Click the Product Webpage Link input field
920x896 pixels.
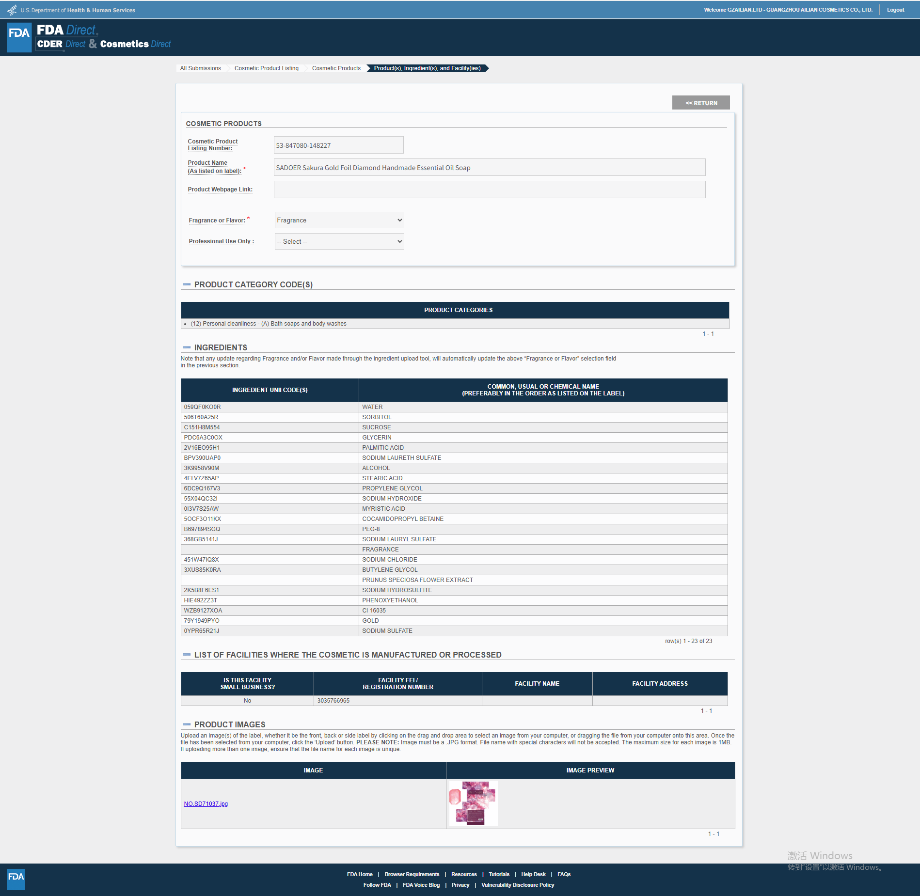[489, 189]
